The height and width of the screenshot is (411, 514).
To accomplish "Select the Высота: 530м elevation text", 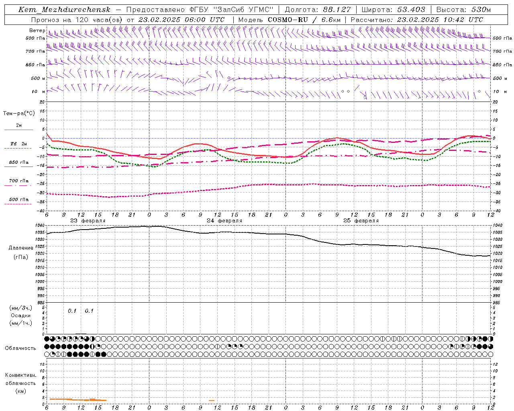I will [x=463, y=10].
